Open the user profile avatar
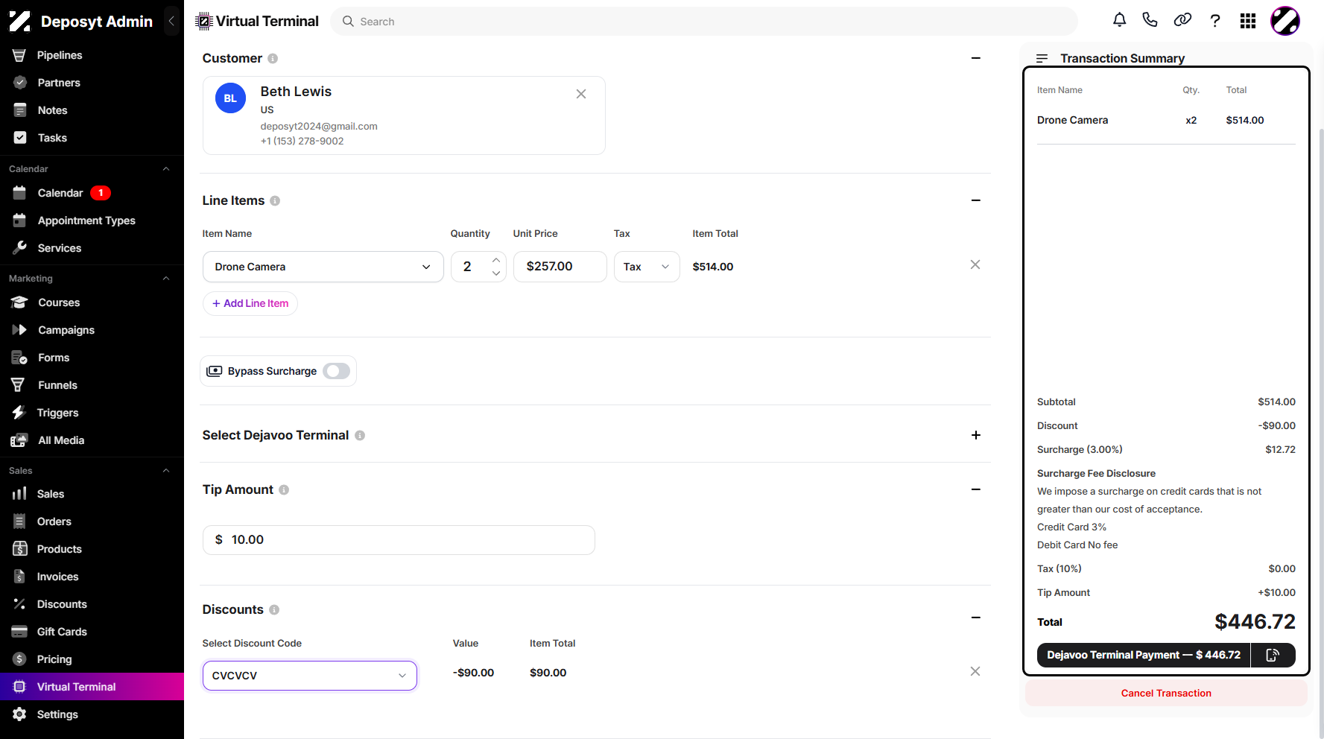 pos(1285,21)
